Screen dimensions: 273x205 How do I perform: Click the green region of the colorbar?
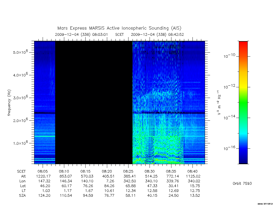pos(243,103)
